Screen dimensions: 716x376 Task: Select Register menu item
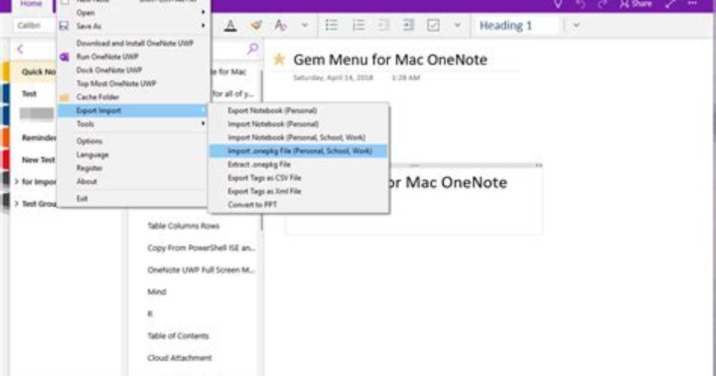point(134,168)
